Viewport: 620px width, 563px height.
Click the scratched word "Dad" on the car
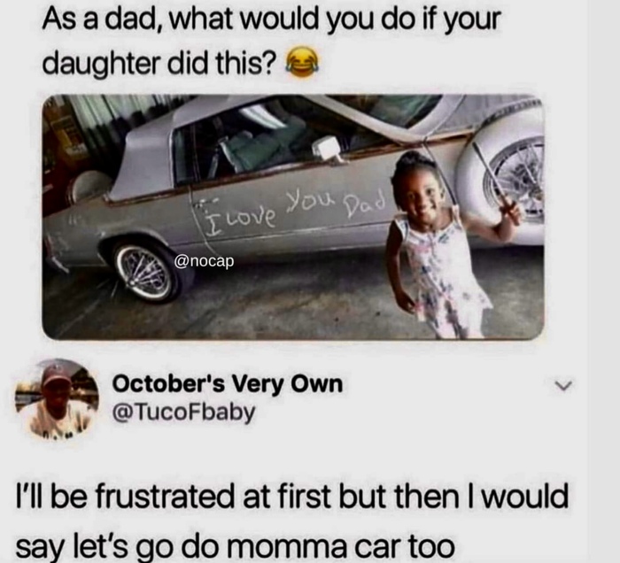point(365,203)
